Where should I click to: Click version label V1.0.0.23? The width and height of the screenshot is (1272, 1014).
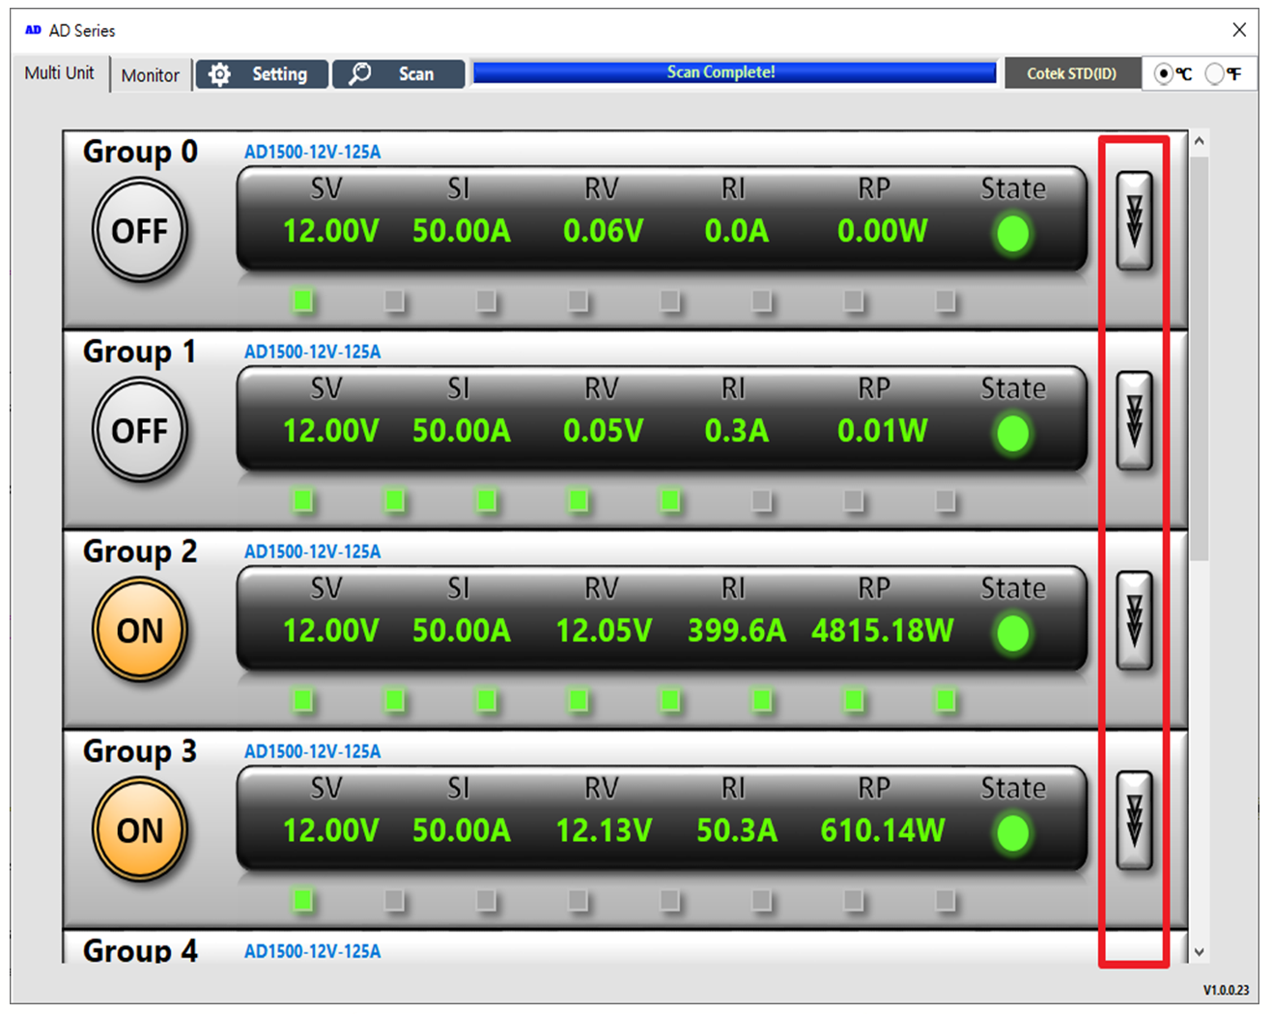1226,990
